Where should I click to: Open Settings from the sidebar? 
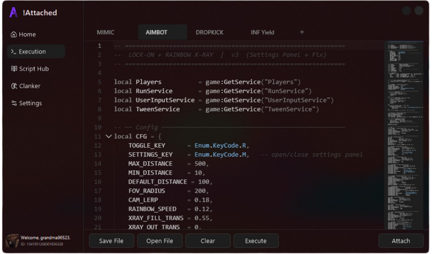pyautogui.click(x=27, y=103)
